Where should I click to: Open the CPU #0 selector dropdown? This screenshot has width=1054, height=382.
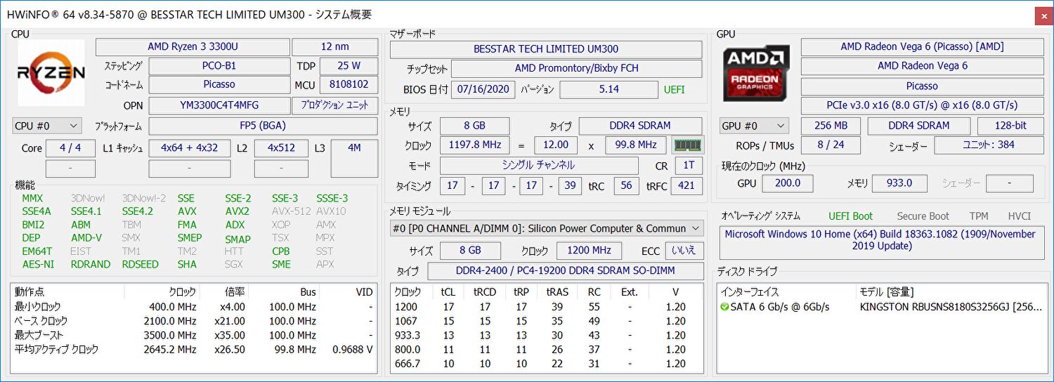coord(47,126)
